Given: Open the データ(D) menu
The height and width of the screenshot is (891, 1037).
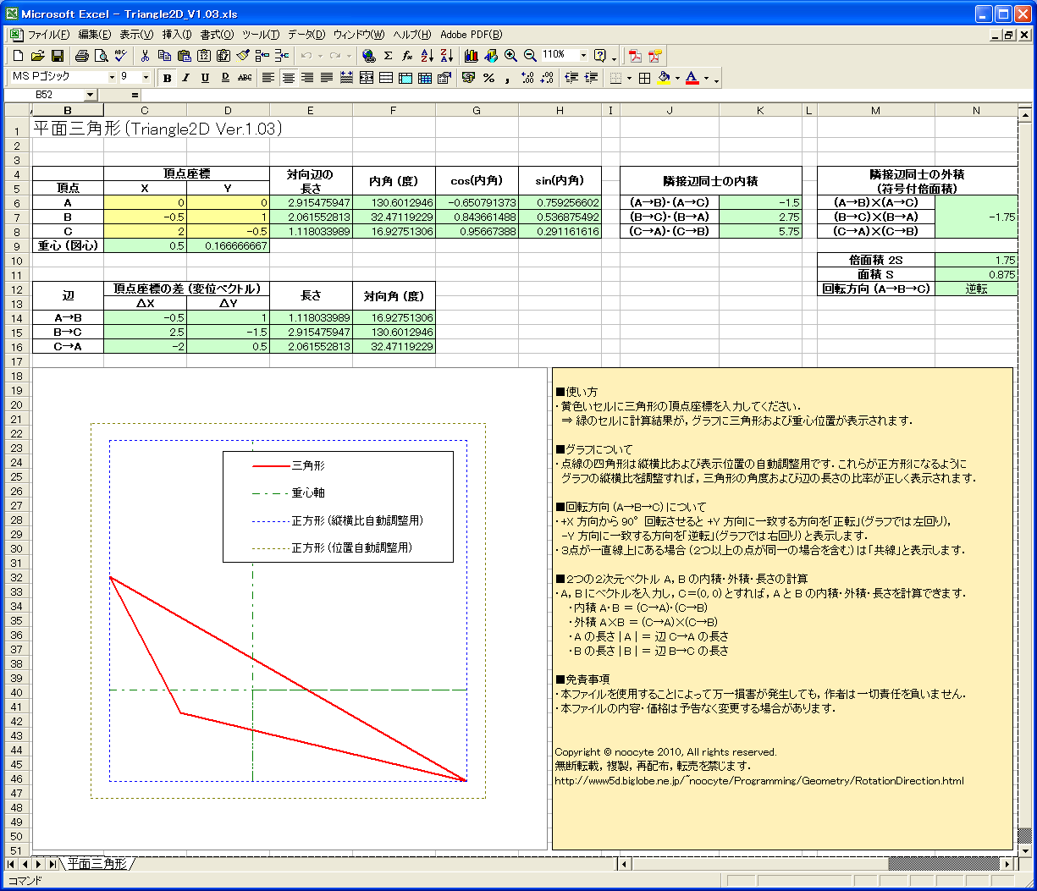Looking at the screenshot, I should tap(306, 35).
